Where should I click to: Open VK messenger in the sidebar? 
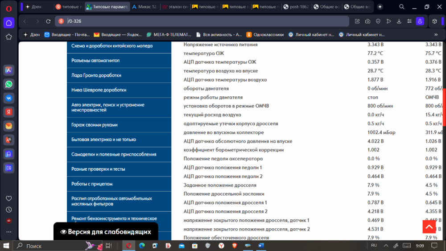[x=9, y=98]
